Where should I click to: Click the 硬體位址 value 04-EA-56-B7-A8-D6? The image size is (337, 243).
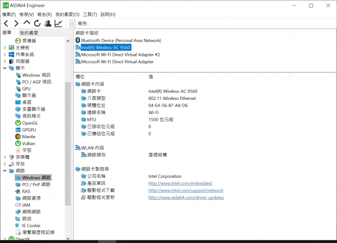click(x=168, y=106)
